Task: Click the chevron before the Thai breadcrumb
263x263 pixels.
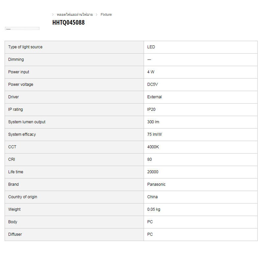Action: tap(53, 14)
